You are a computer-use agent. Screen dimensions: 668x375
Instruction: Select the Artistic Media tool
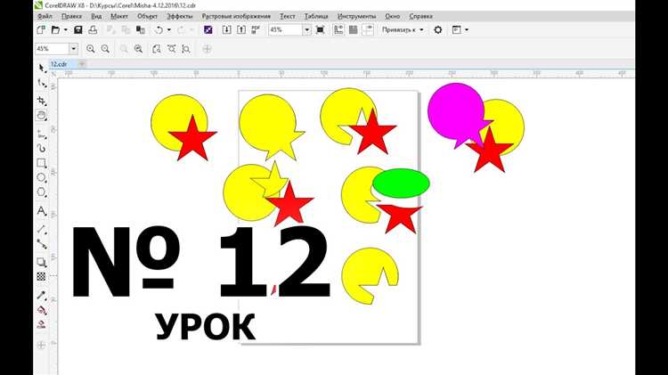[41, 148]
